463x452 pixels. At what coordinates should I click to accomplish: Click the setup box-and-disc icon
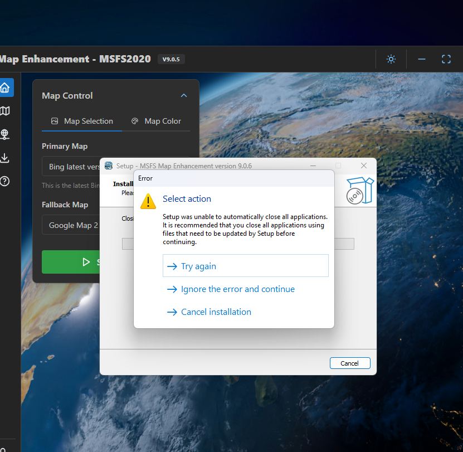(359, 190)
